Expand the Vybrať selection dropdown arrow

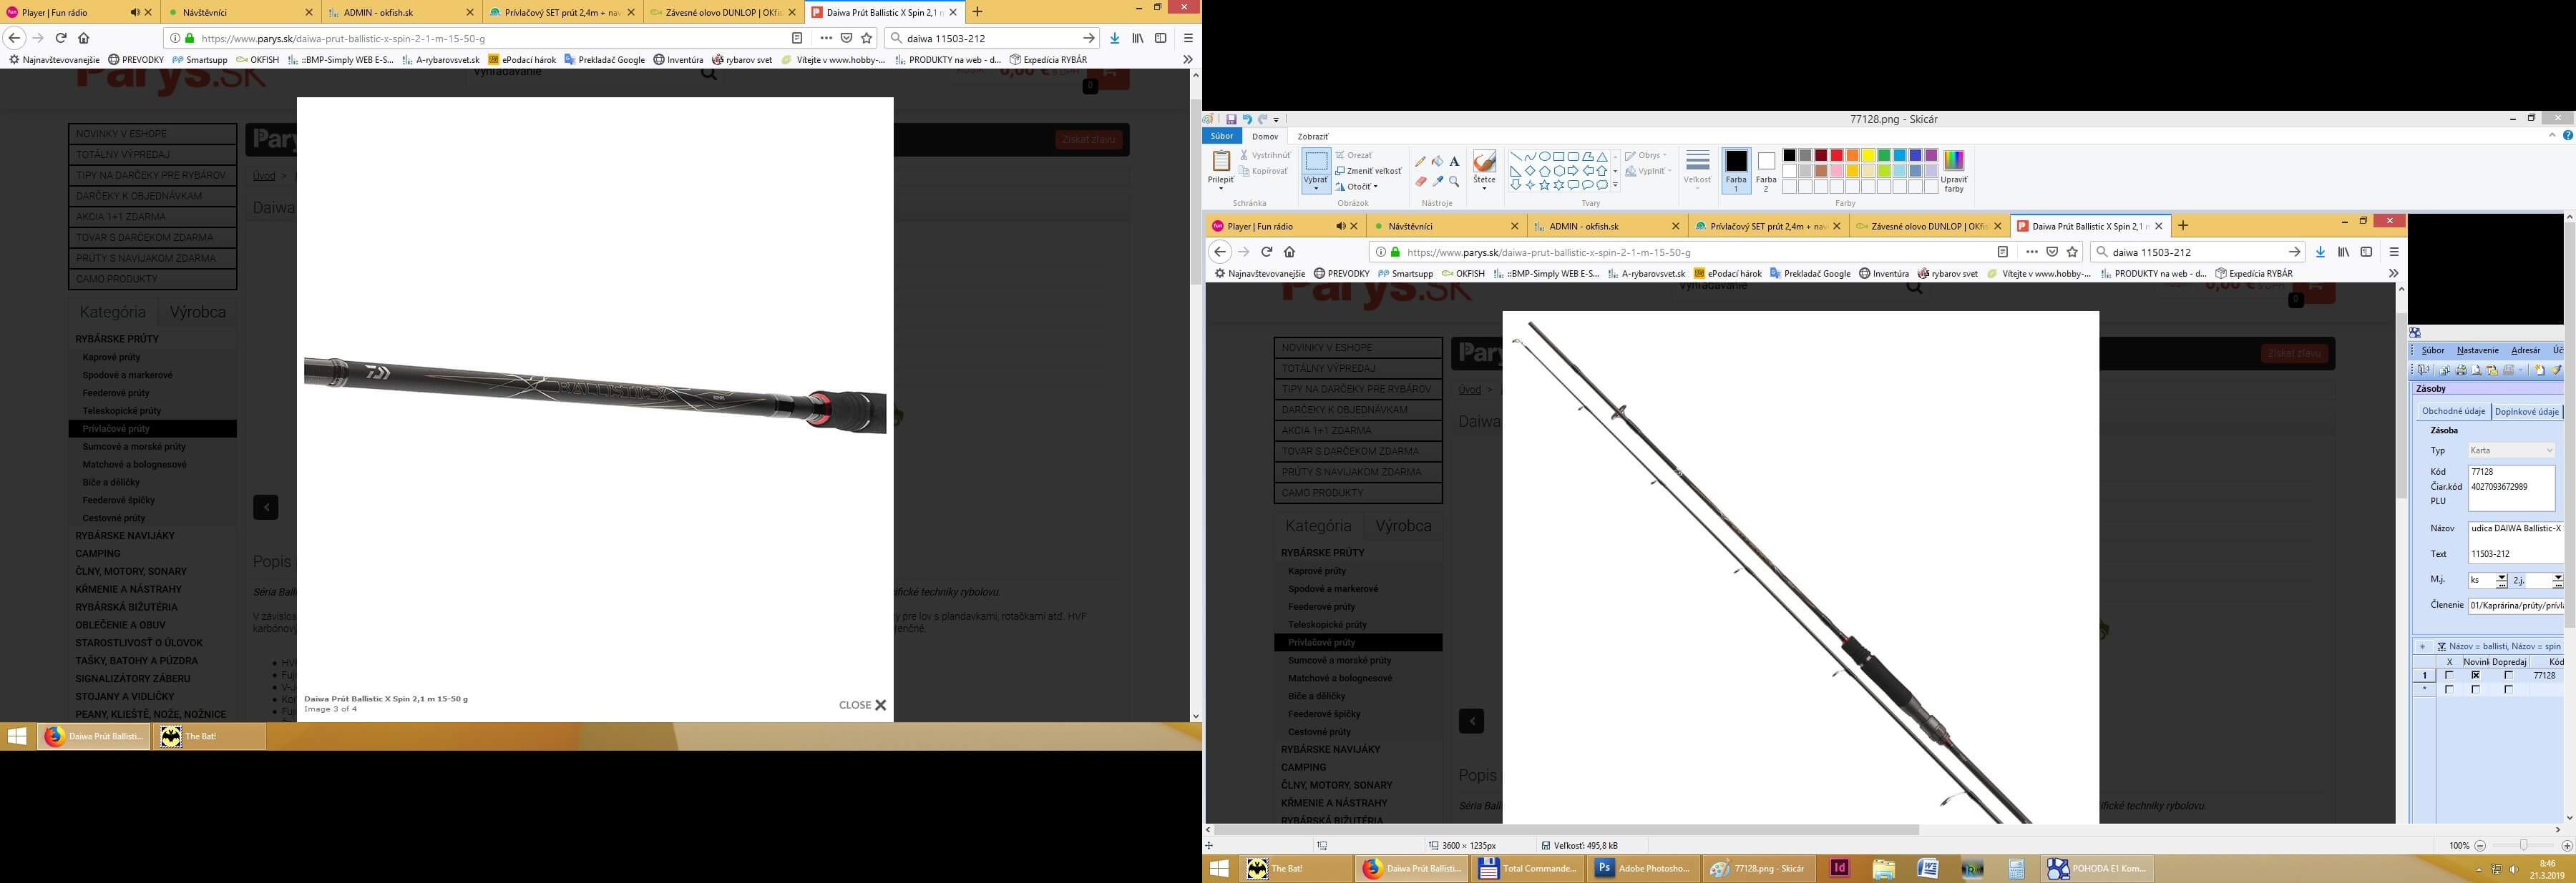(x=1316, y=189)
